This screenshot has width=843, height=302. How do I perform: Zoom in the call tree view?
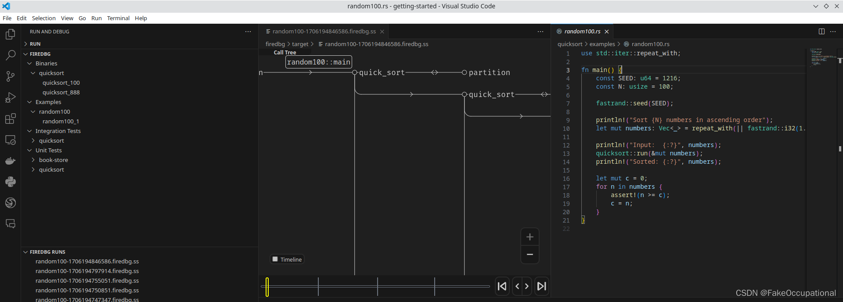530,237
